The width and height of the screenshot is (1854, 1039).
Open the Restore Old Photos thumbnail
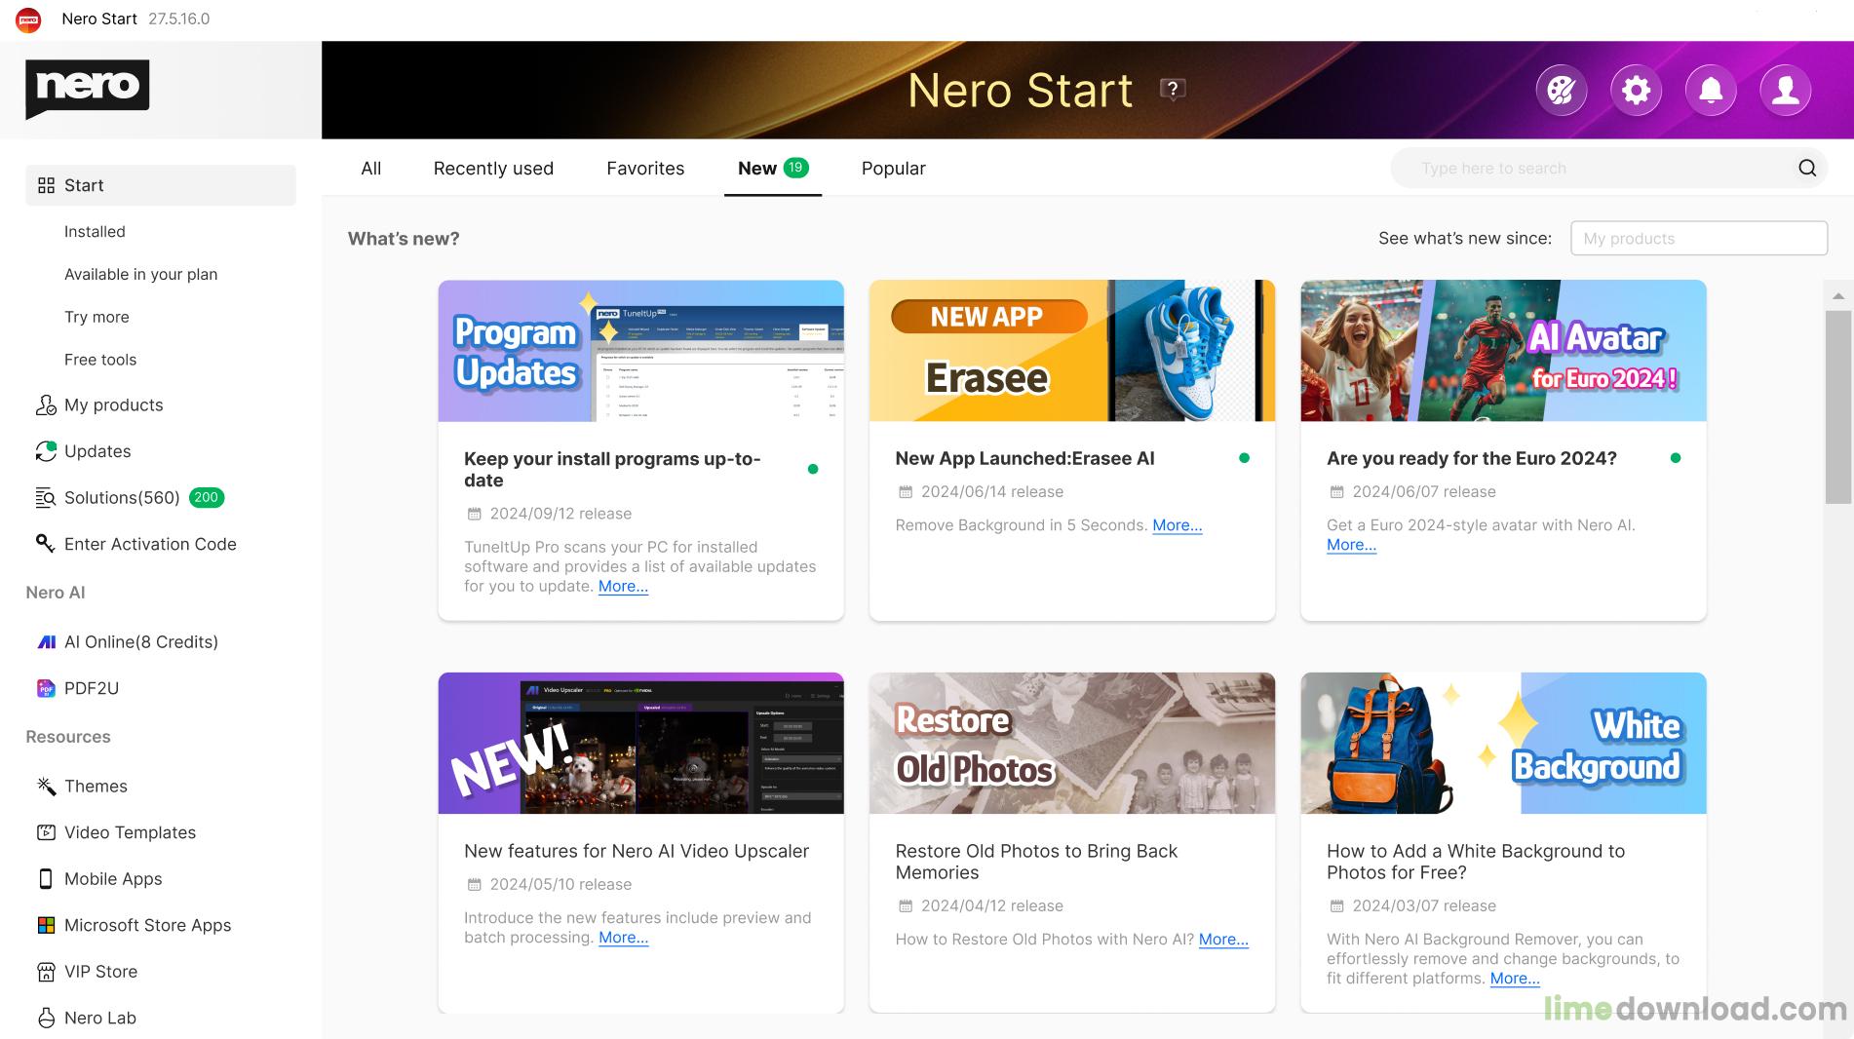(x=1072, y=743)
